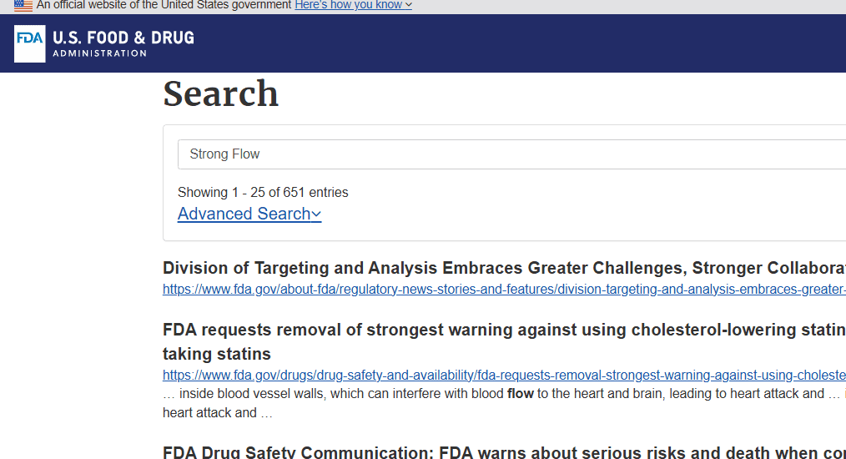Click the "Search" page heading
846x459 pixels.
(x=220, y=94)
